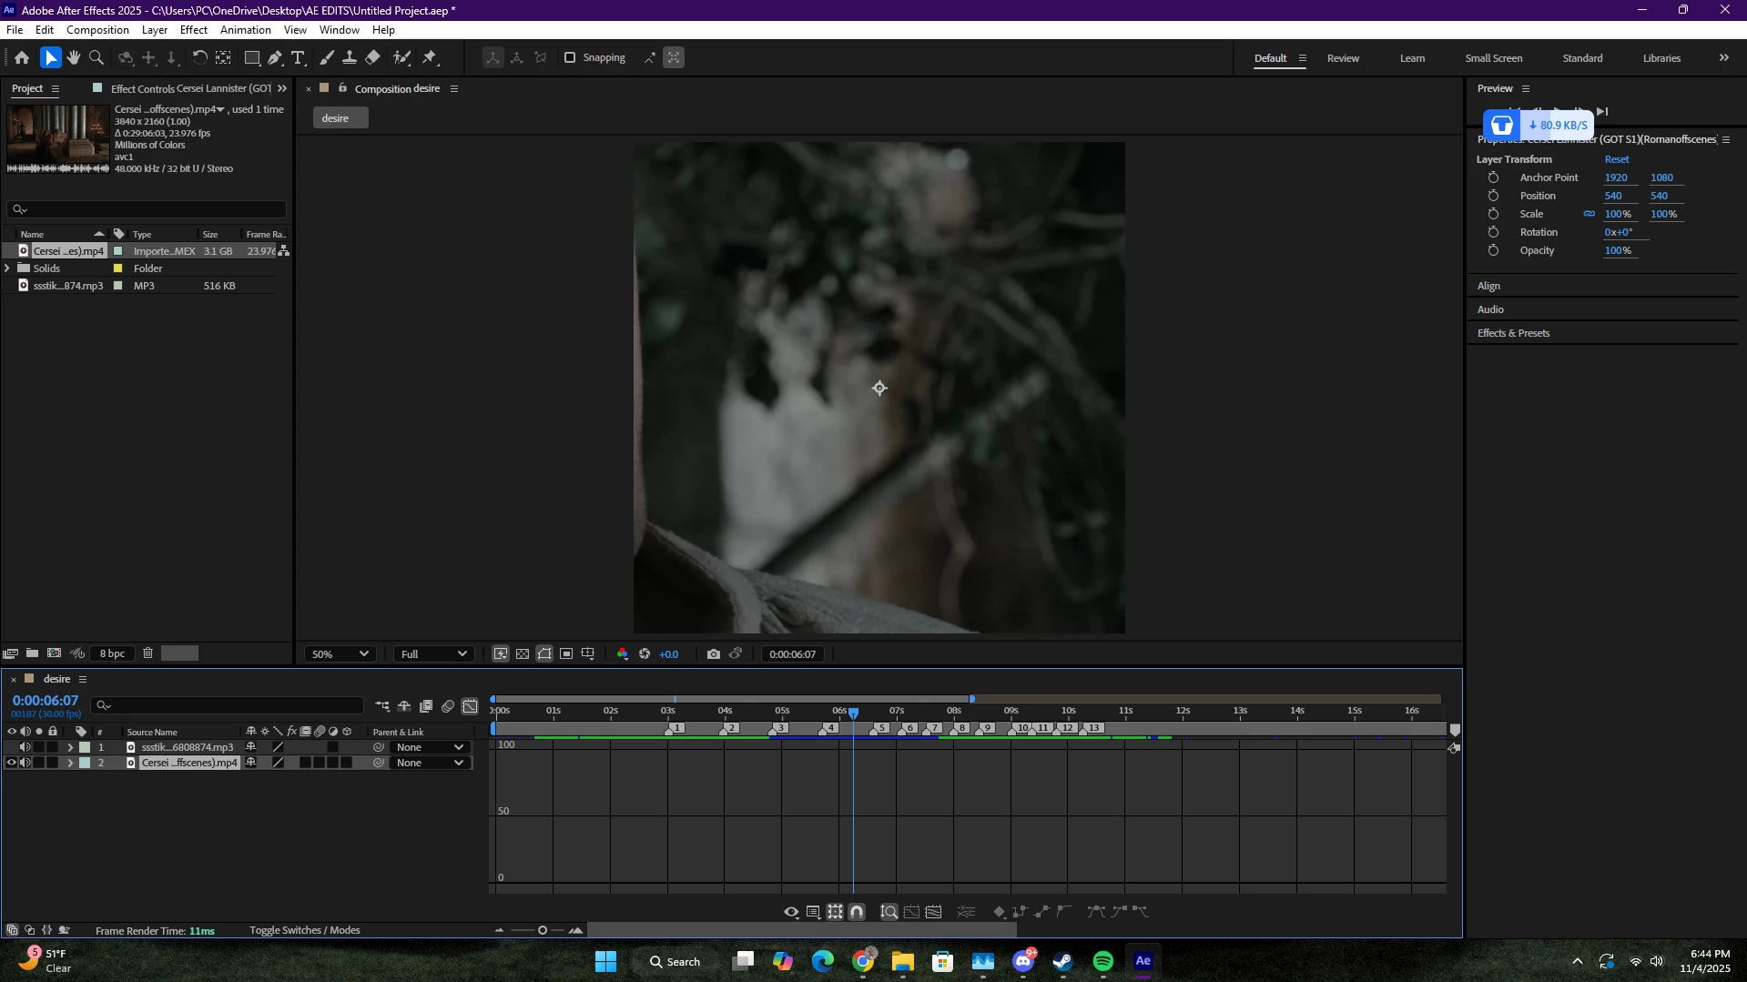Enable motion blur switch for the composition
The width and height of the screenshot is (1747, 982).
click(x=448, y=706)
